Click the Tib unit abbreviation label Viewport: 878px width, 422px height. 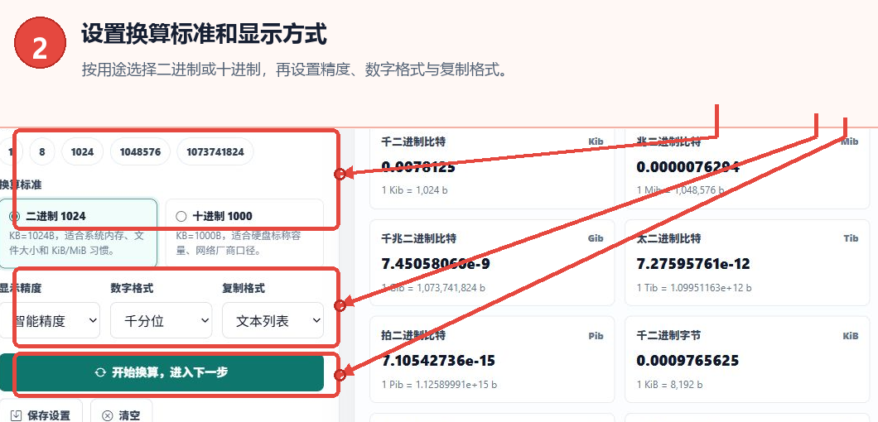pyautogui.click(x=851, y=238)
